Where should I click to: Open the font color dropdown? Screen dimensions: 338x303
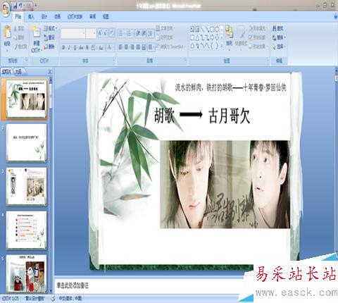(111, 48)
